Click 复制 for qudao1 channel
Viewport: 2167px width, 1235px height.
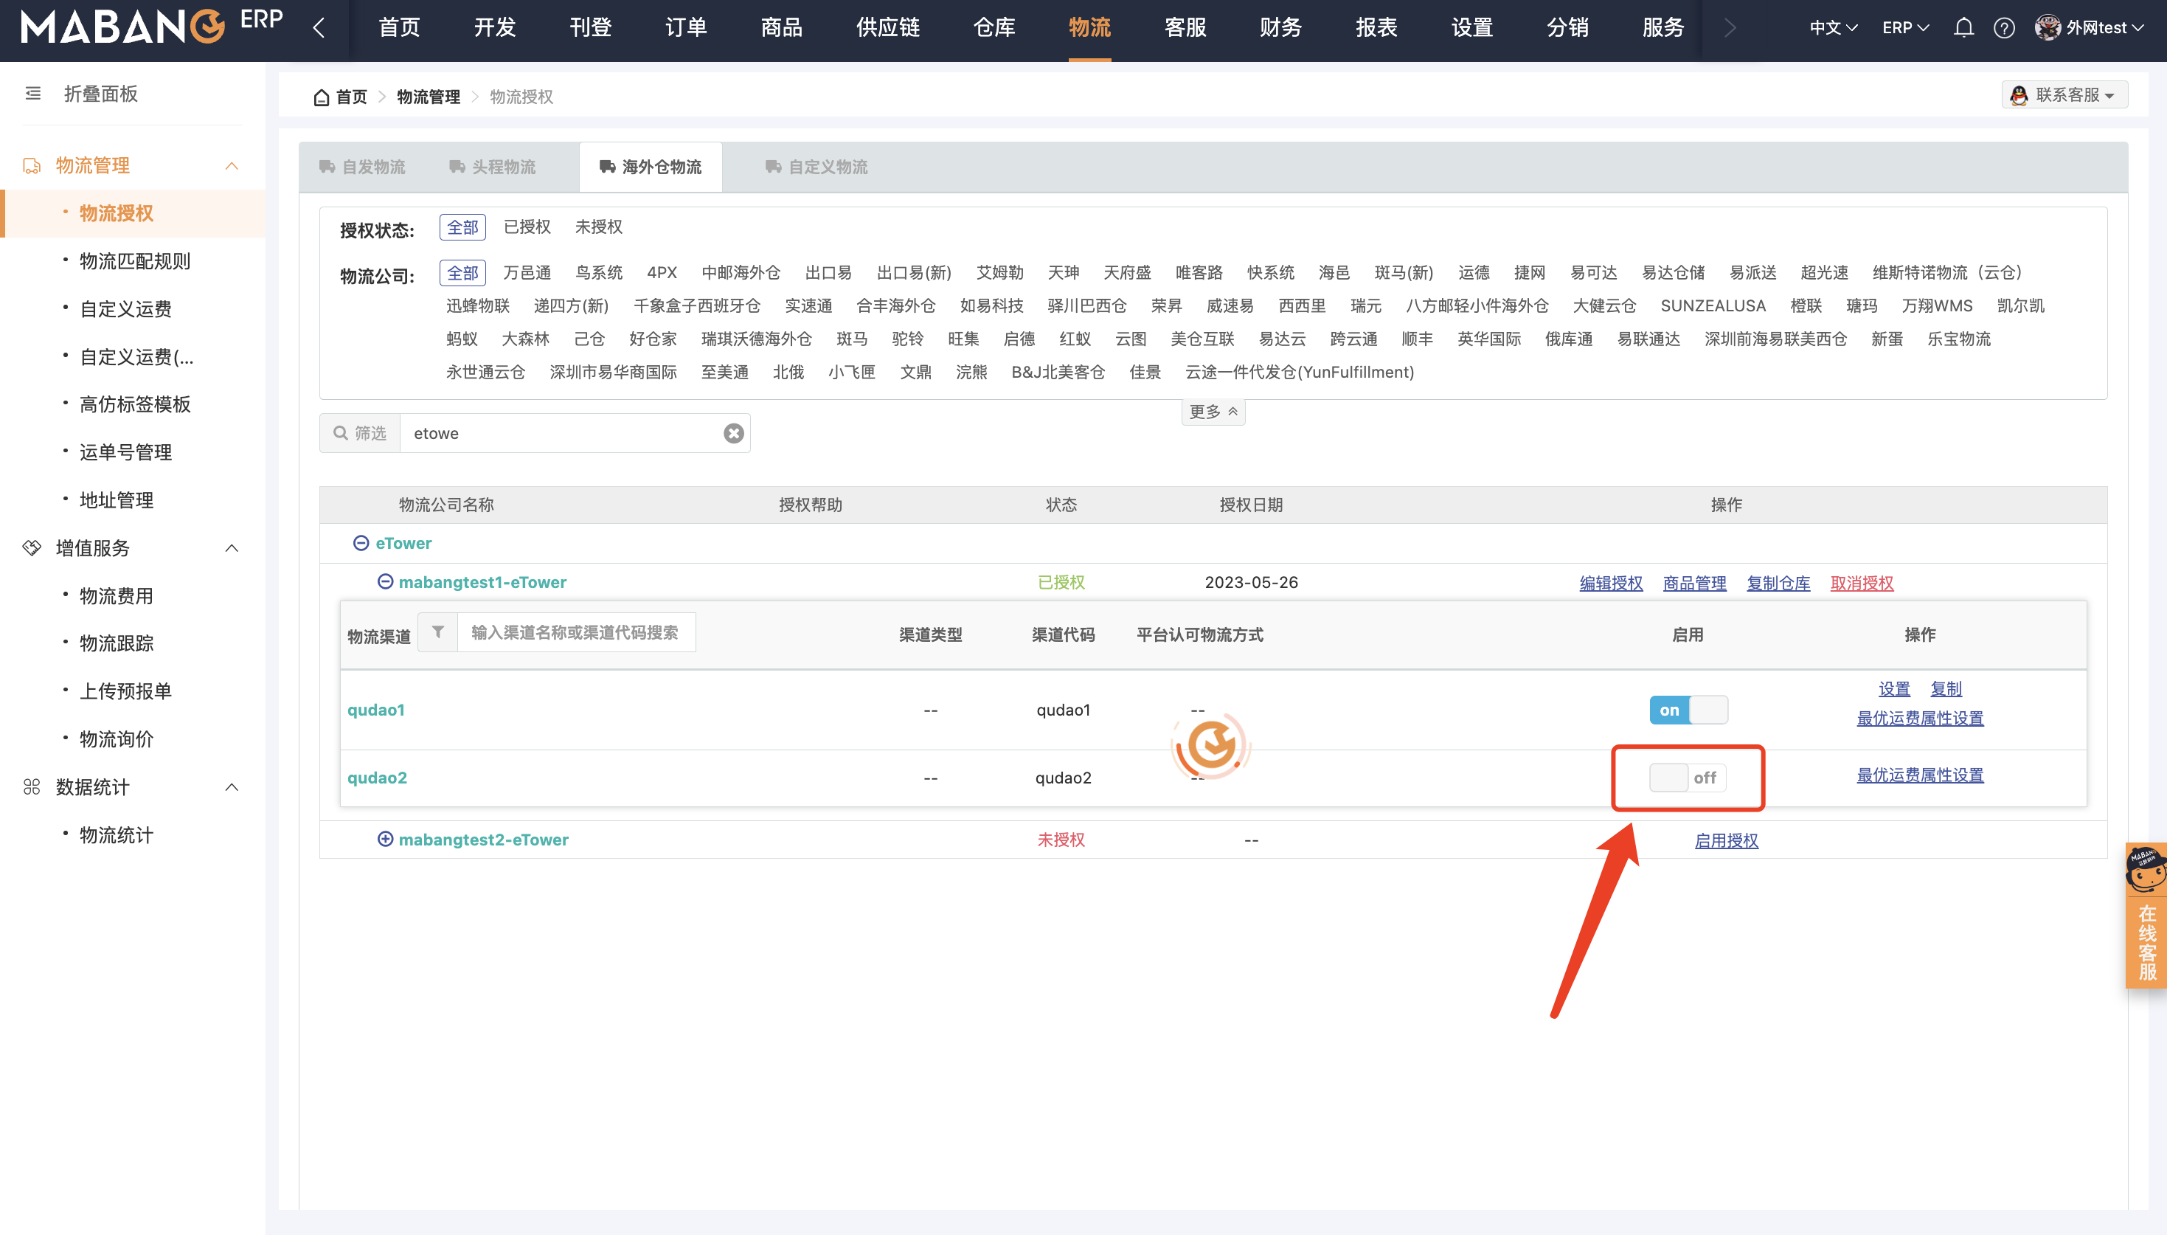(x=1946, y=689)
